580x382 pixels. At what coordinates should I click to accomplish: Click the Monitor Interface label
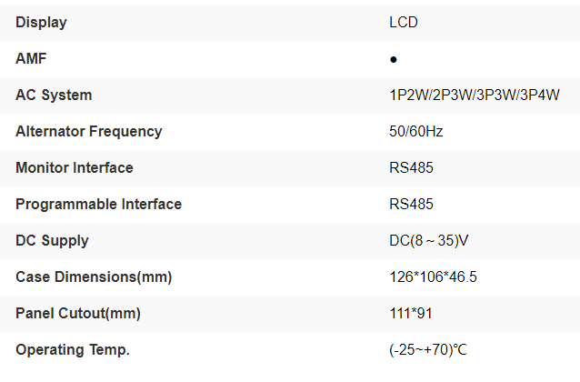(74, 167)
